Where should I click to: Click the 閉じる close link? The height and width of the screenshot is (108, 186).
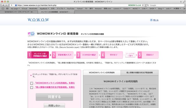pos(156,20)
